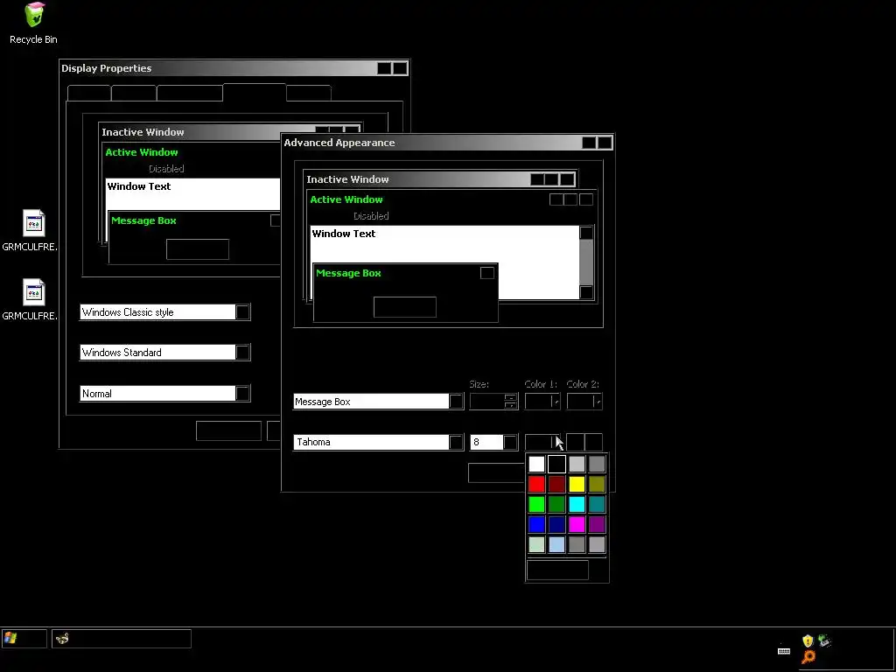896x672 pixels.
Task: Expand the font size 8 dropdown
Action: tap(510, 442)
